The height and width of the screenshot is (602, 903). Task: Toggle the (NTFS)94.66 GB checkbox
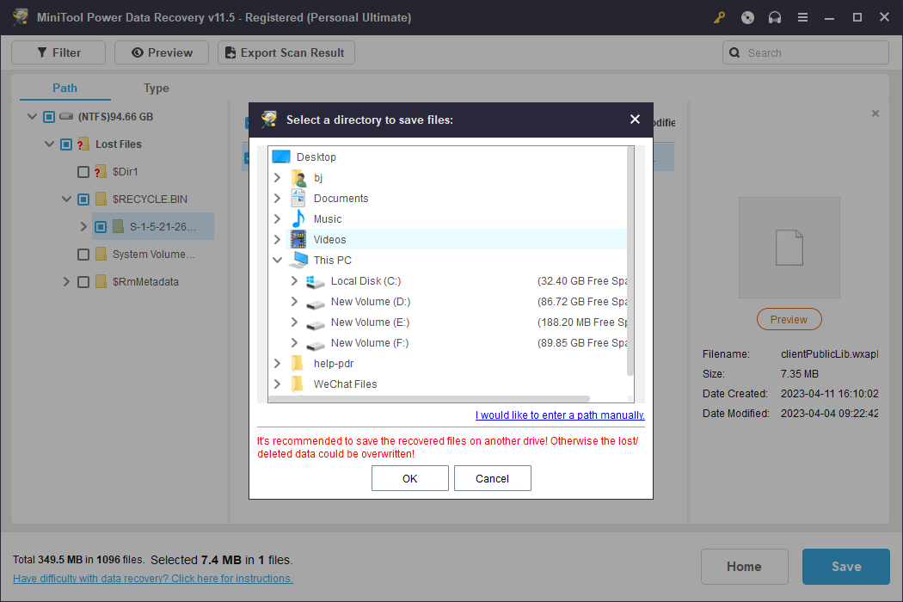pos(49,117)
